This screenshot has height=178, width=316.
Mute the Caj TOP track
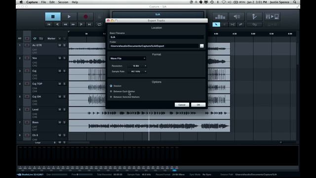[x=60, y=84]
